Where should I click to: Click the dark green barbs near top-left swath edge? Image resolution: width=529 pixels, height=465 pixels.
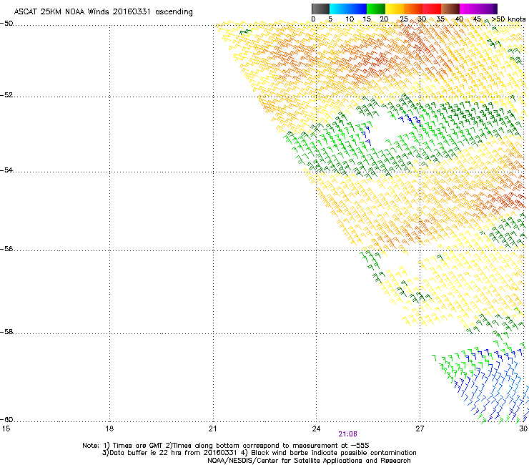point(245,32)
